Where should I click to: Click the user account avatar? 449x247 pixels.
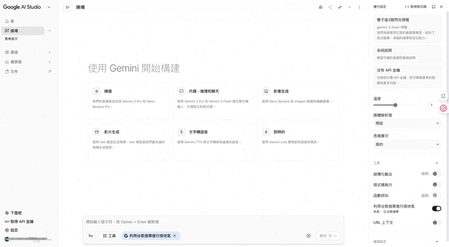pos(7,239)
